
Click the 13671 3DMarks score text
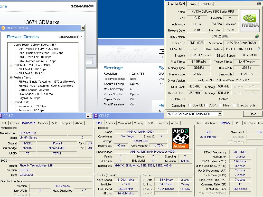[41, 22]
